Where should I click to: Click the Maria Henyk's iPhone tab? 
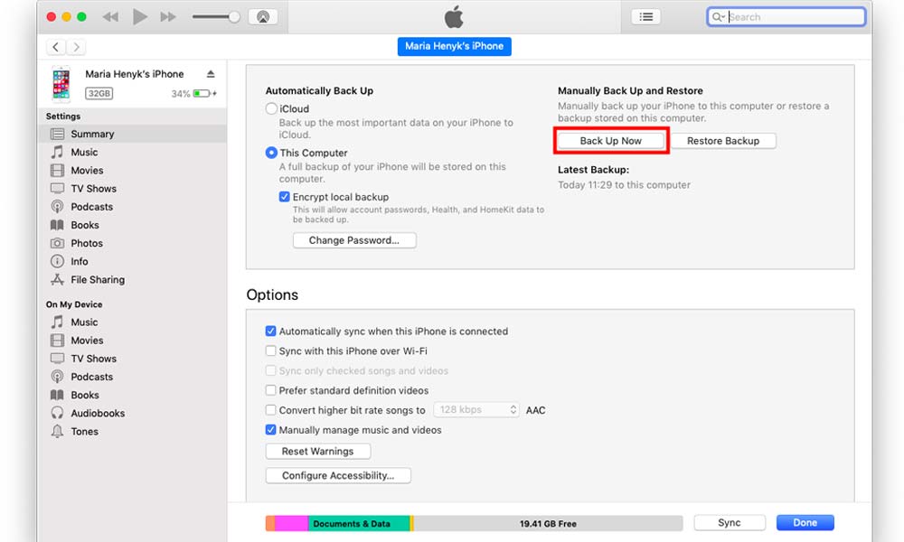455,46
